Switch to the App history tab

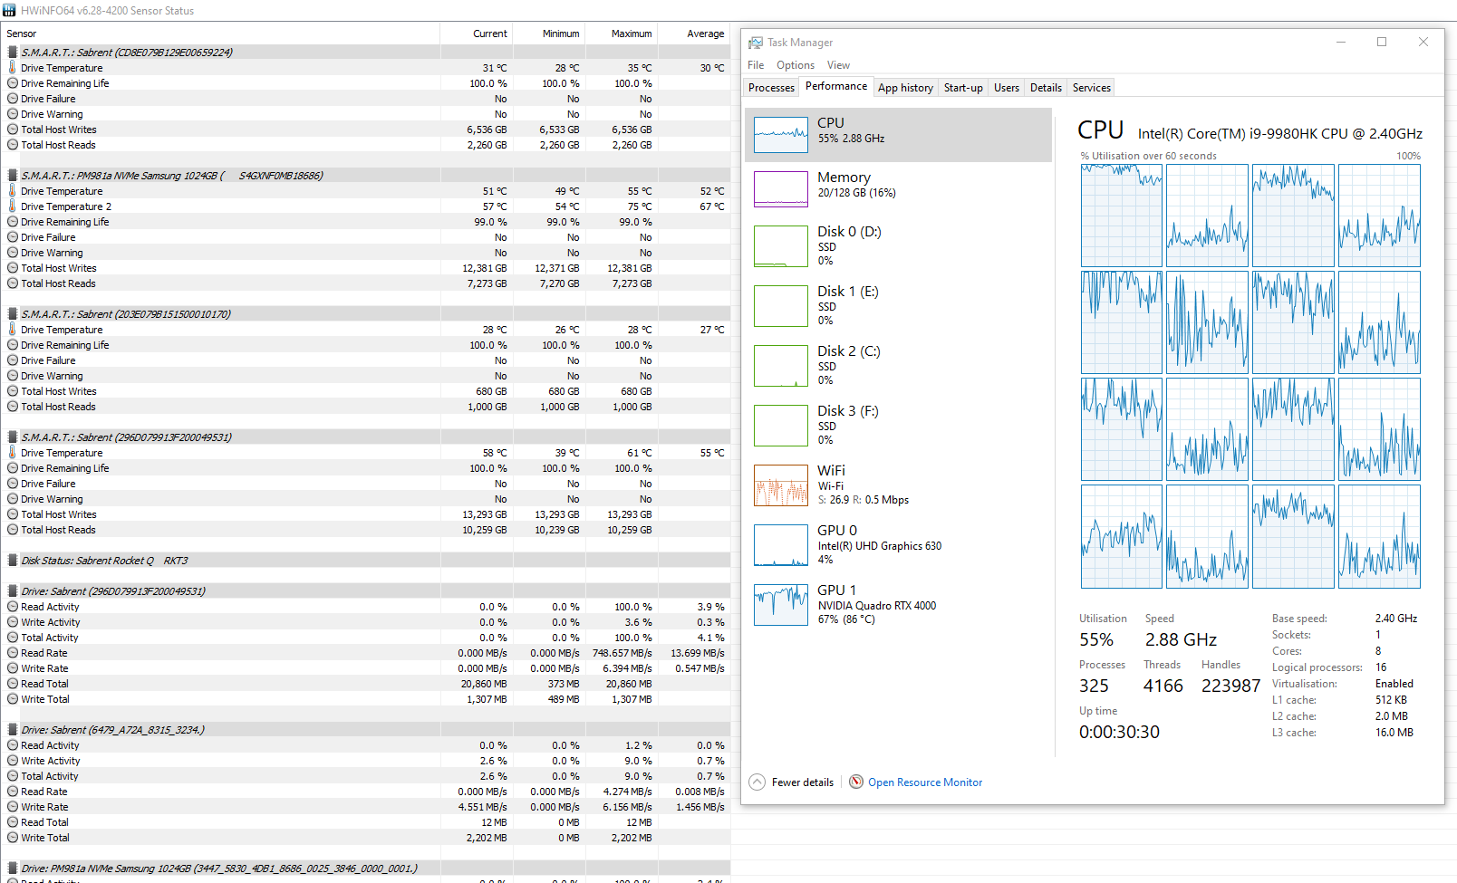tap(905, 88)
